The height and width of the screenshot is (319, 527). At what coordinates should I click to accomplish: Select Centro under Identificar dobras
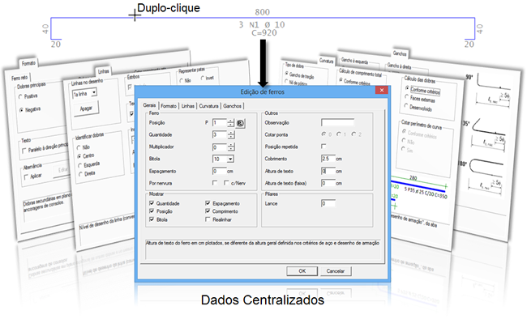[x=79, y=156]
